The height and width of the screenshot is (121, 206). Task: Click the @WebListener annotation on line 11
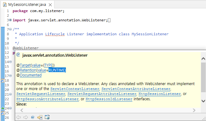point(26,48)
